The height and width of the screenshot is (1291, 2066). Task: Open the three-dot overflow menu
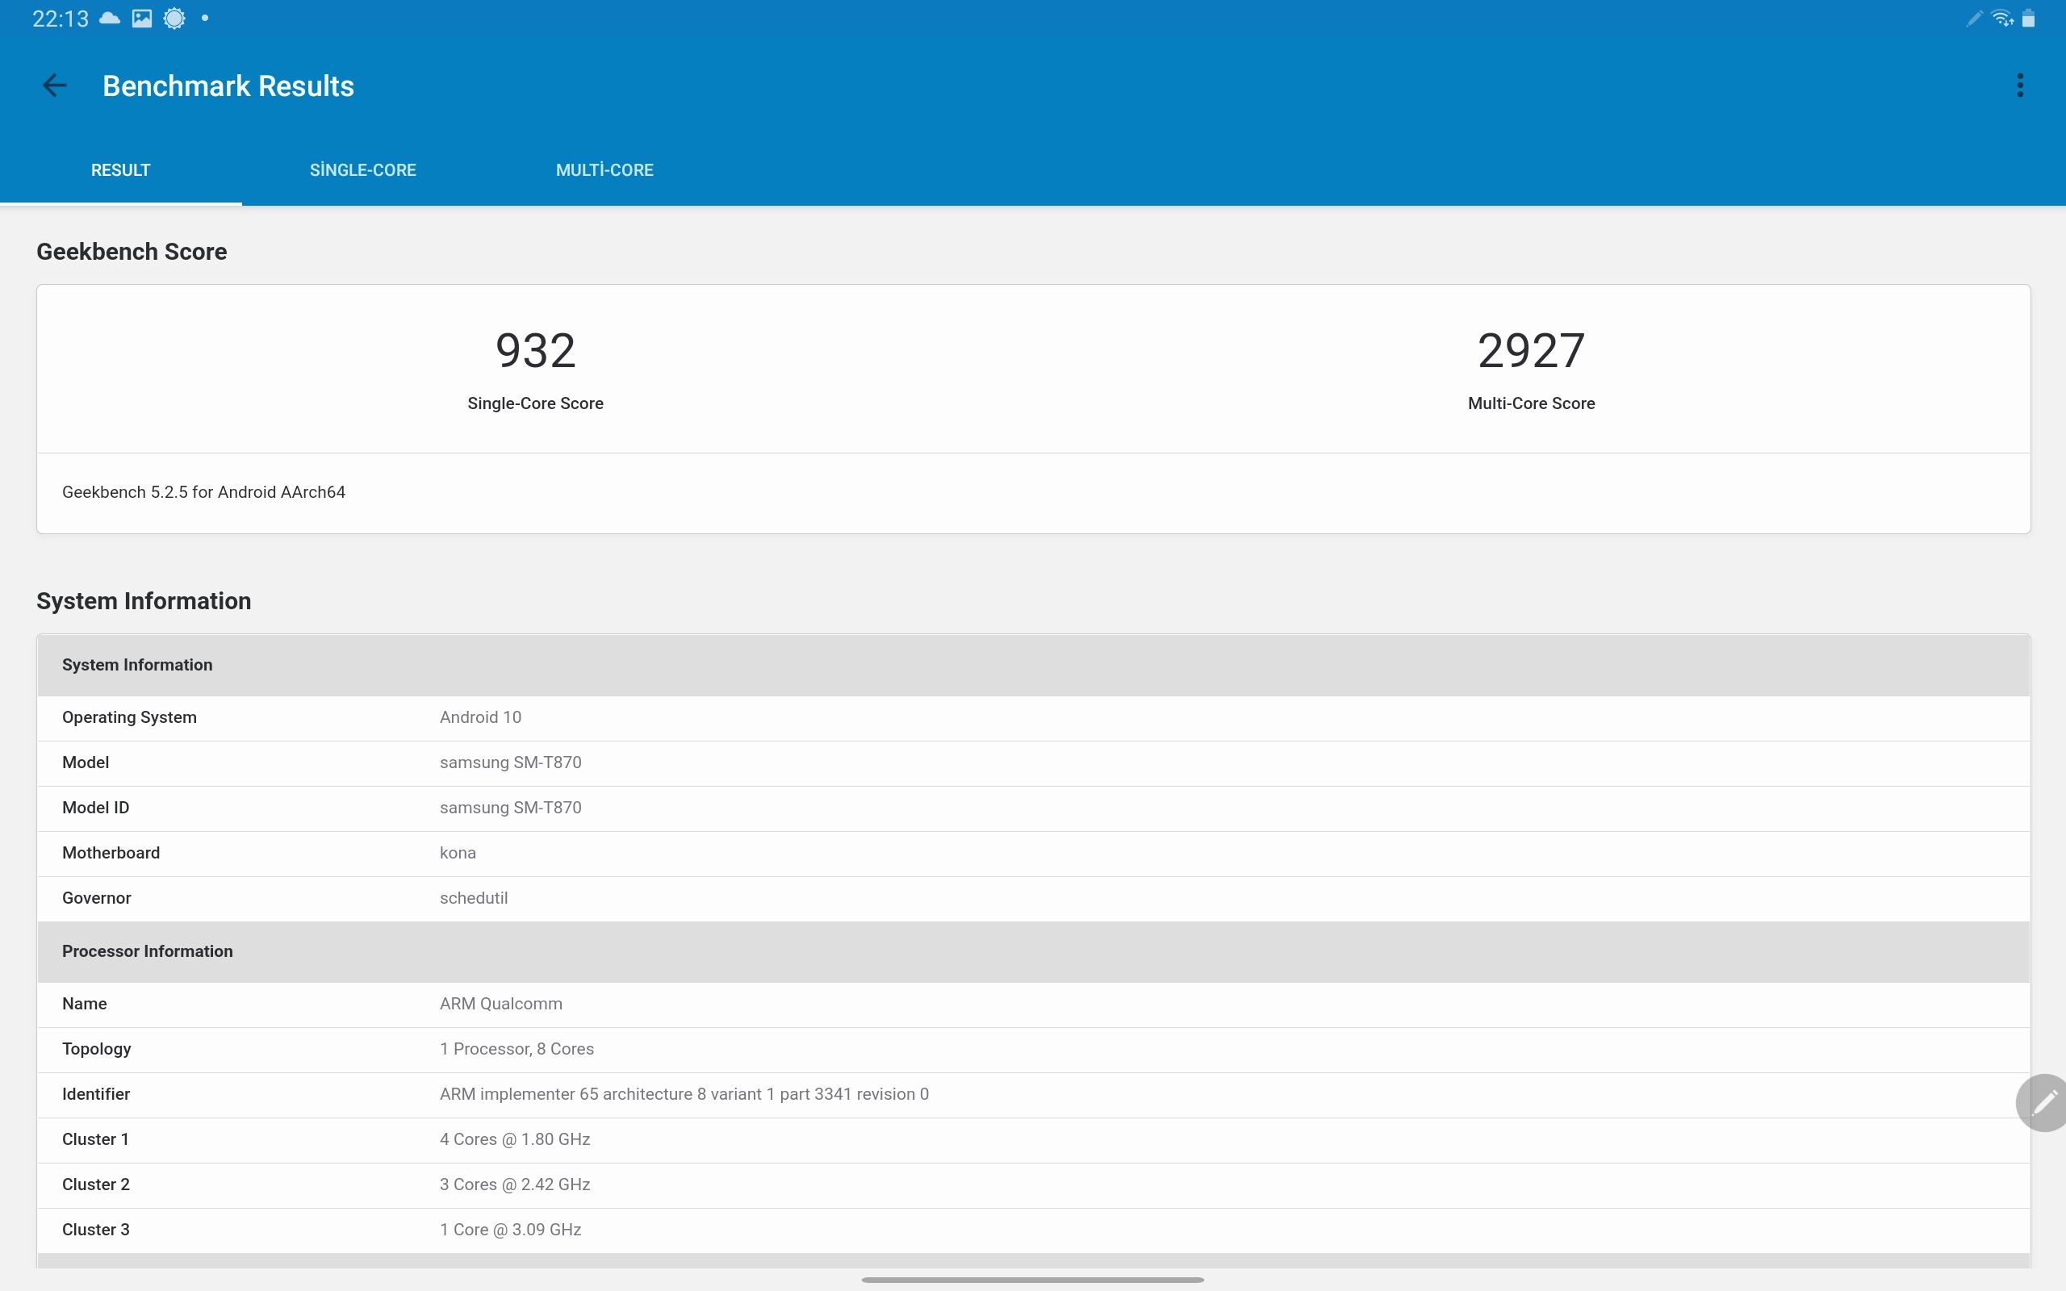pyautogui.click(x=2019, y=86)
